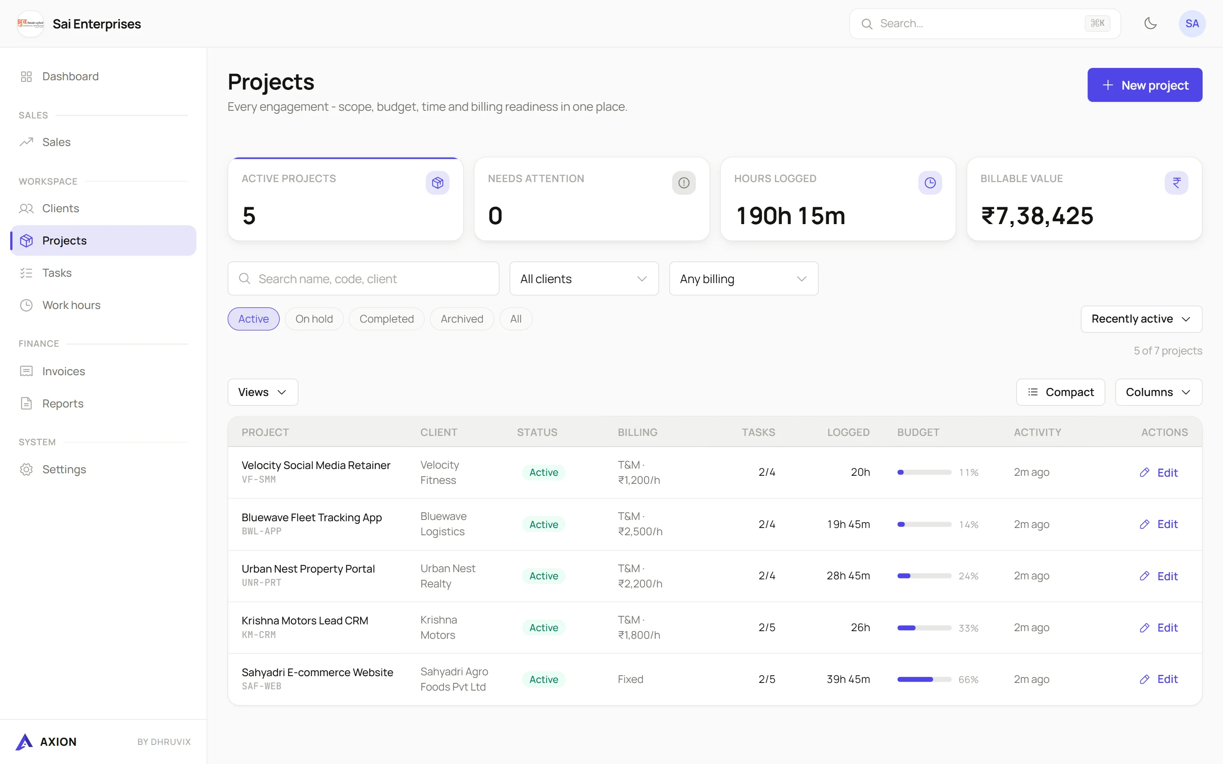The width and height of the screenshot is (1223, 764).
Task: Open Work hours in sidebar
Action: (103, 305)
